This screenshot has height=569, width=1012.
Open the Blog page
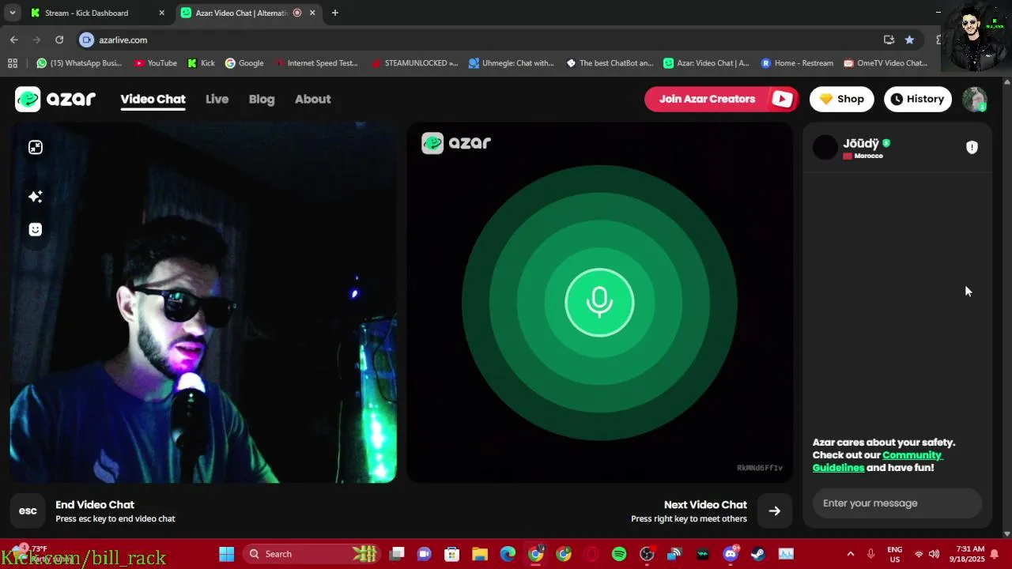tap(262, 99)
